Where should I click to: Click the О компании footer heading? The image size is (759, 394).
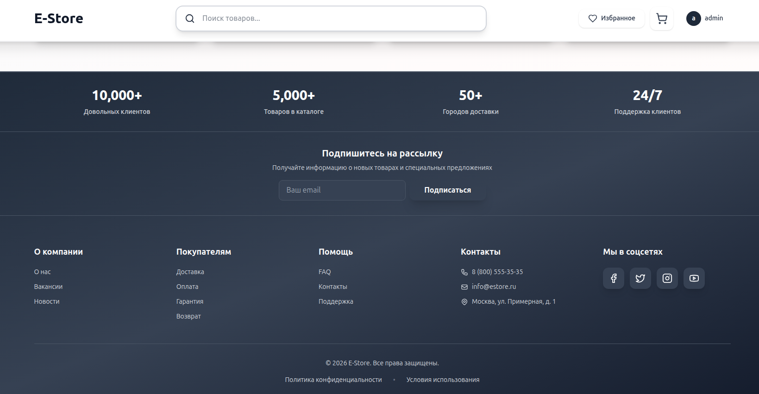tap(58, 252)
